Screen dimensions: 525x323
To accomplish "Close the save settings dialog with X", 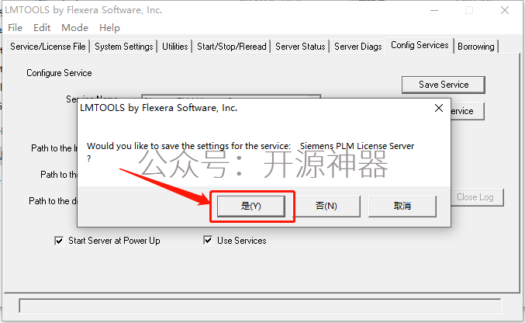I will pos(439,108).
